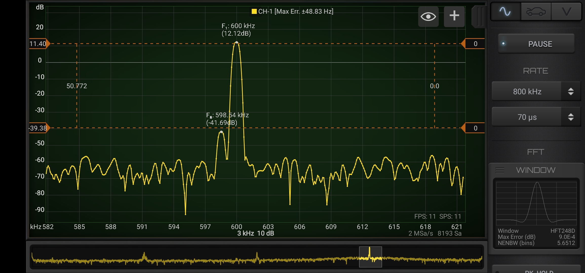This screenshot has width=585, height=273.
Task: Click the zoom region box in overview strip
Action: pyautogui.click(x=370, y=257)
